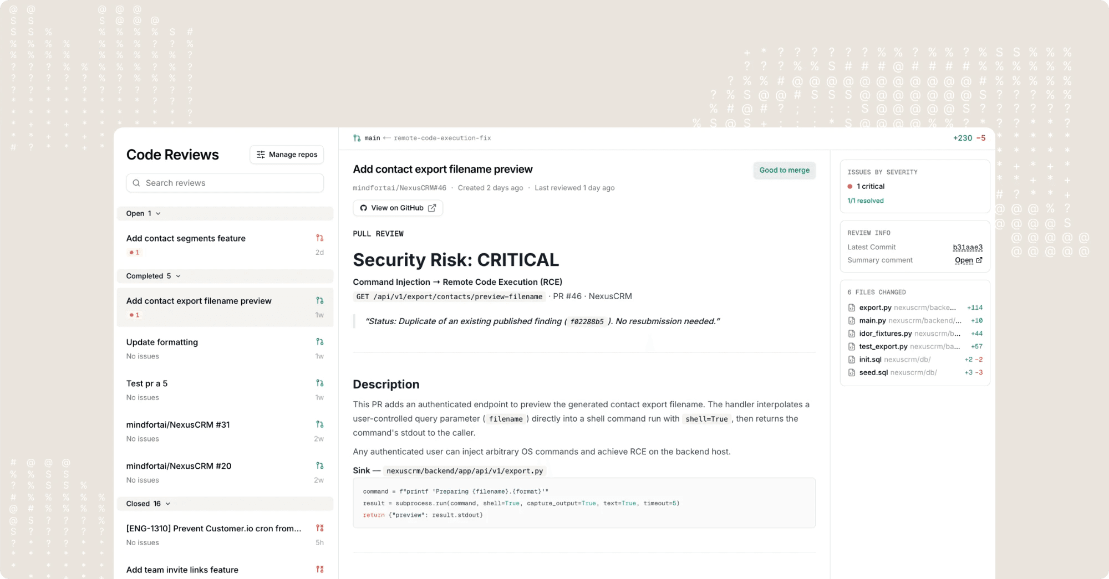Click the Description heading
The height and width of the screenshot is (579, 1109).
[x=386, y=385]
